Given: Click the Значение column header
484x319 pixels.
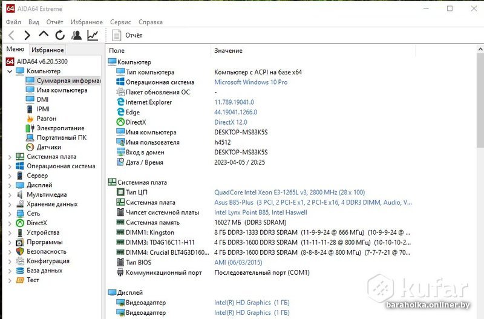Looking at the screenshot, I should coord(228,51).
